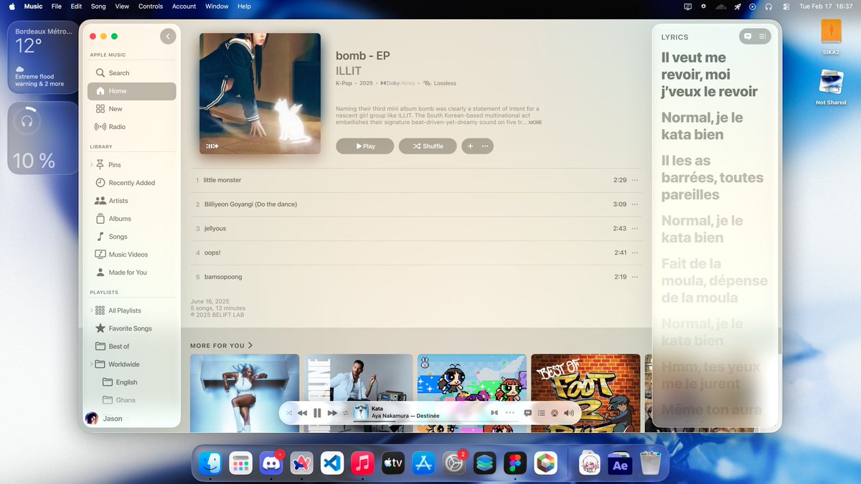Open volume control in mini player
This screenshot has width=861, height=484.
(x=569, y=413)
